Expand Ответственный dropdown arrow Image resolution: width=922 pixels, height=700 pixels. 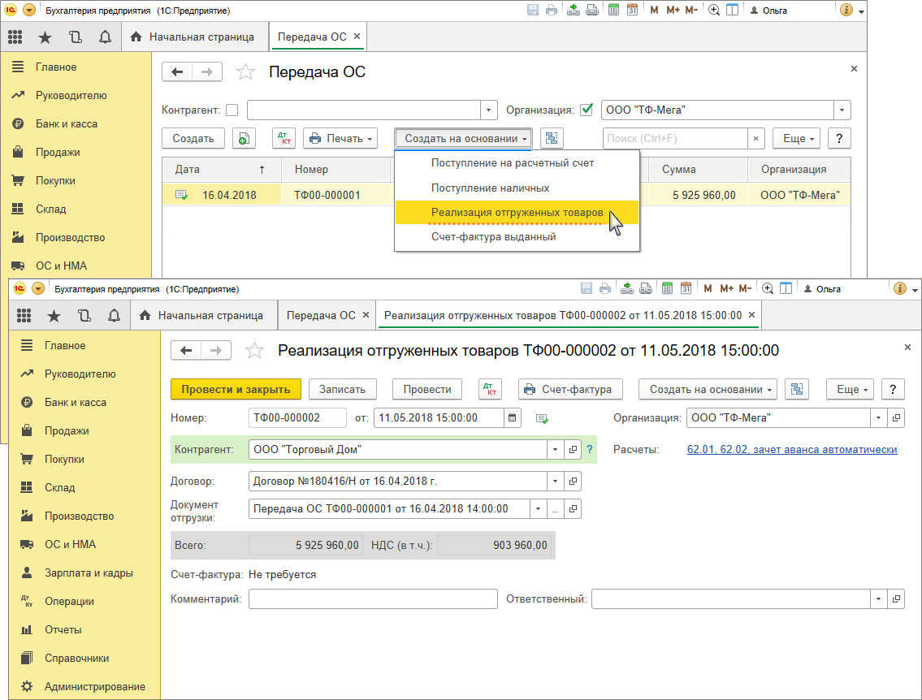coord(878,599)
